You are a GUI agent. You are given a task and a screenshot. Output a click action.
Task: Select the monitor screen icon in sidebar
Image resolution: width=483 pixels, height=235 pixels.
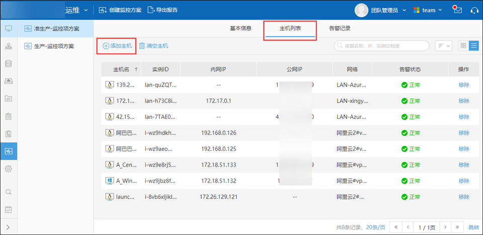(x=9, y=28)
